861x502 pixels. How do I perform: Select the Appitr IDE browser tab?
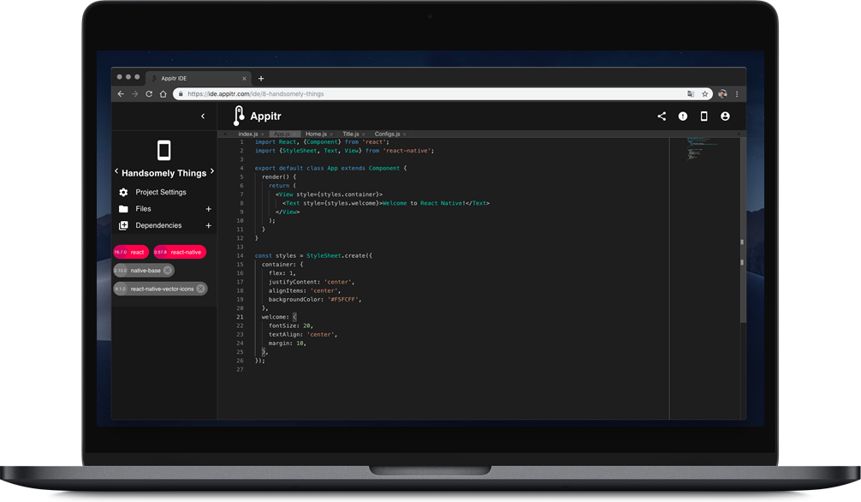[199, 78]
